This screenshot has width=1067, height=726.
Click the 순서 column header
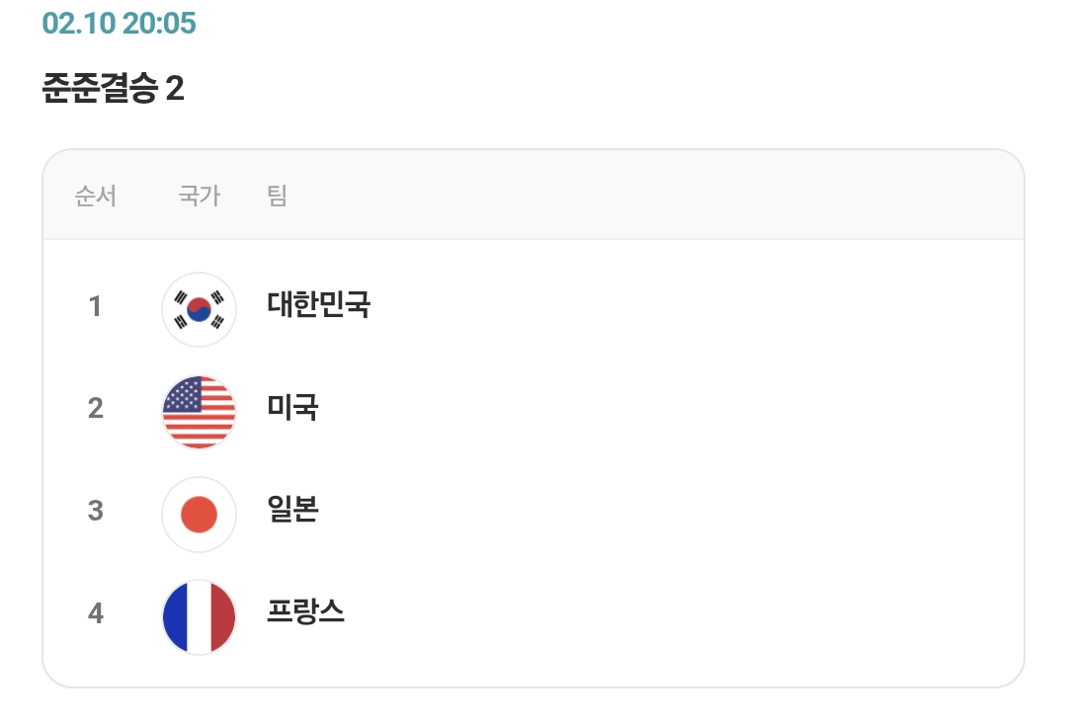point(95,196)
